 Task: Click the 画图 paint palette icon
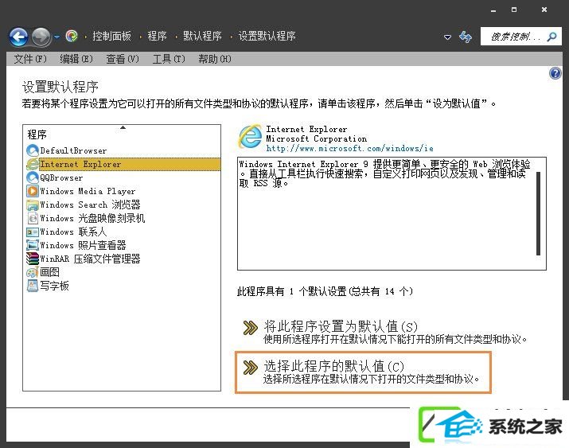33,272
